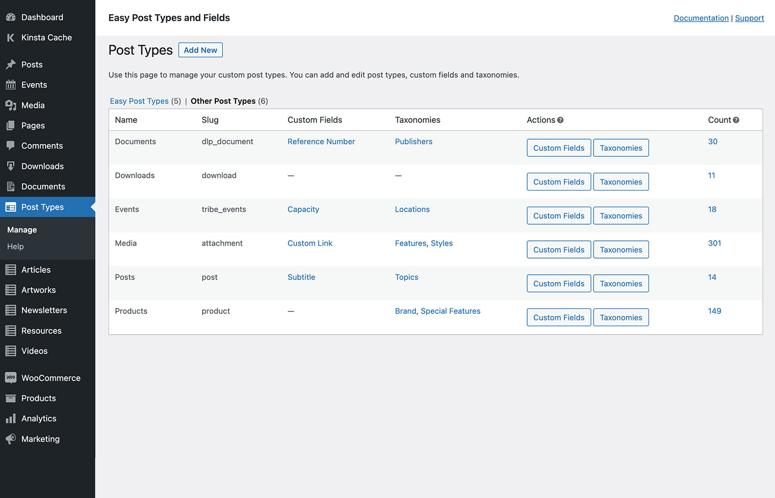Open the Documentation link

point(701,18)
